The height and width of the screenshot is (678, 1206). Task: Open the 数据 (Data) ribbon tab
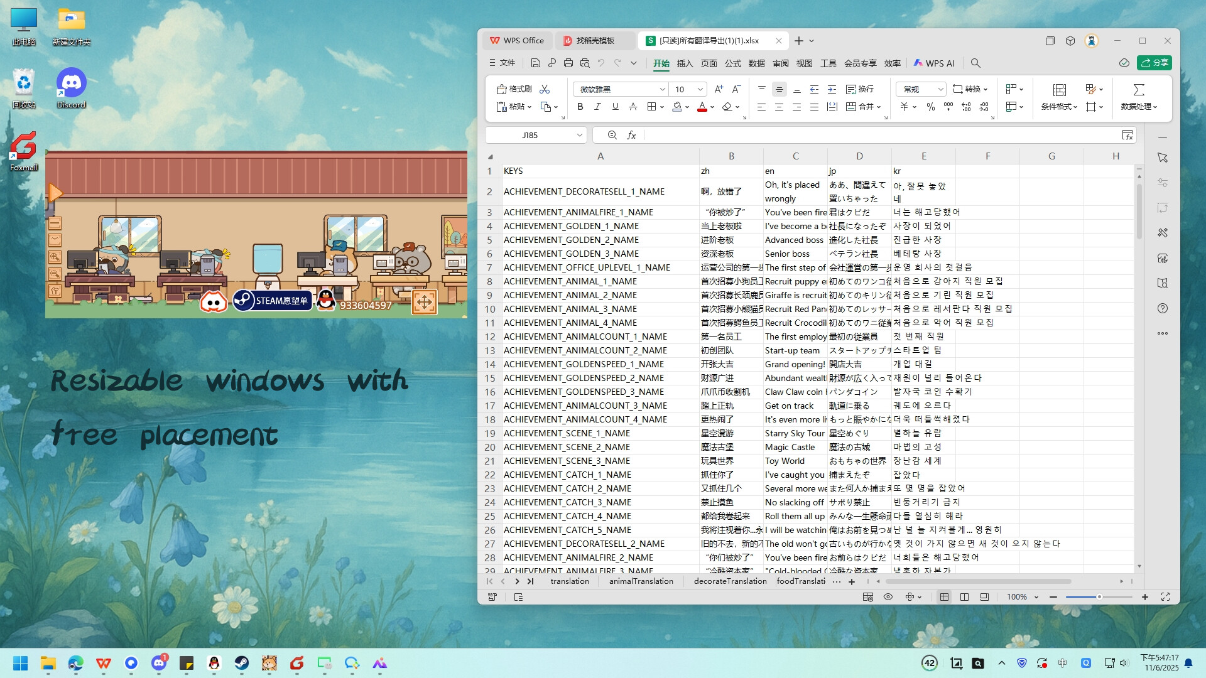[756, 63]
